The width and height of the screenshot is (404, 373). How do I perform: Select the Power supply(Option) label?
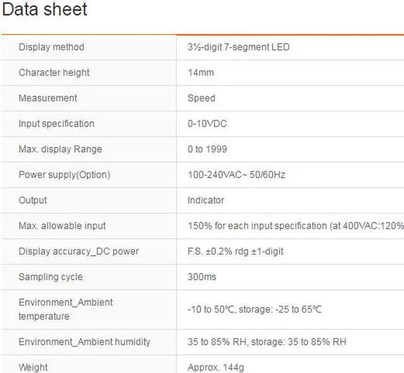tap(64, 175)
